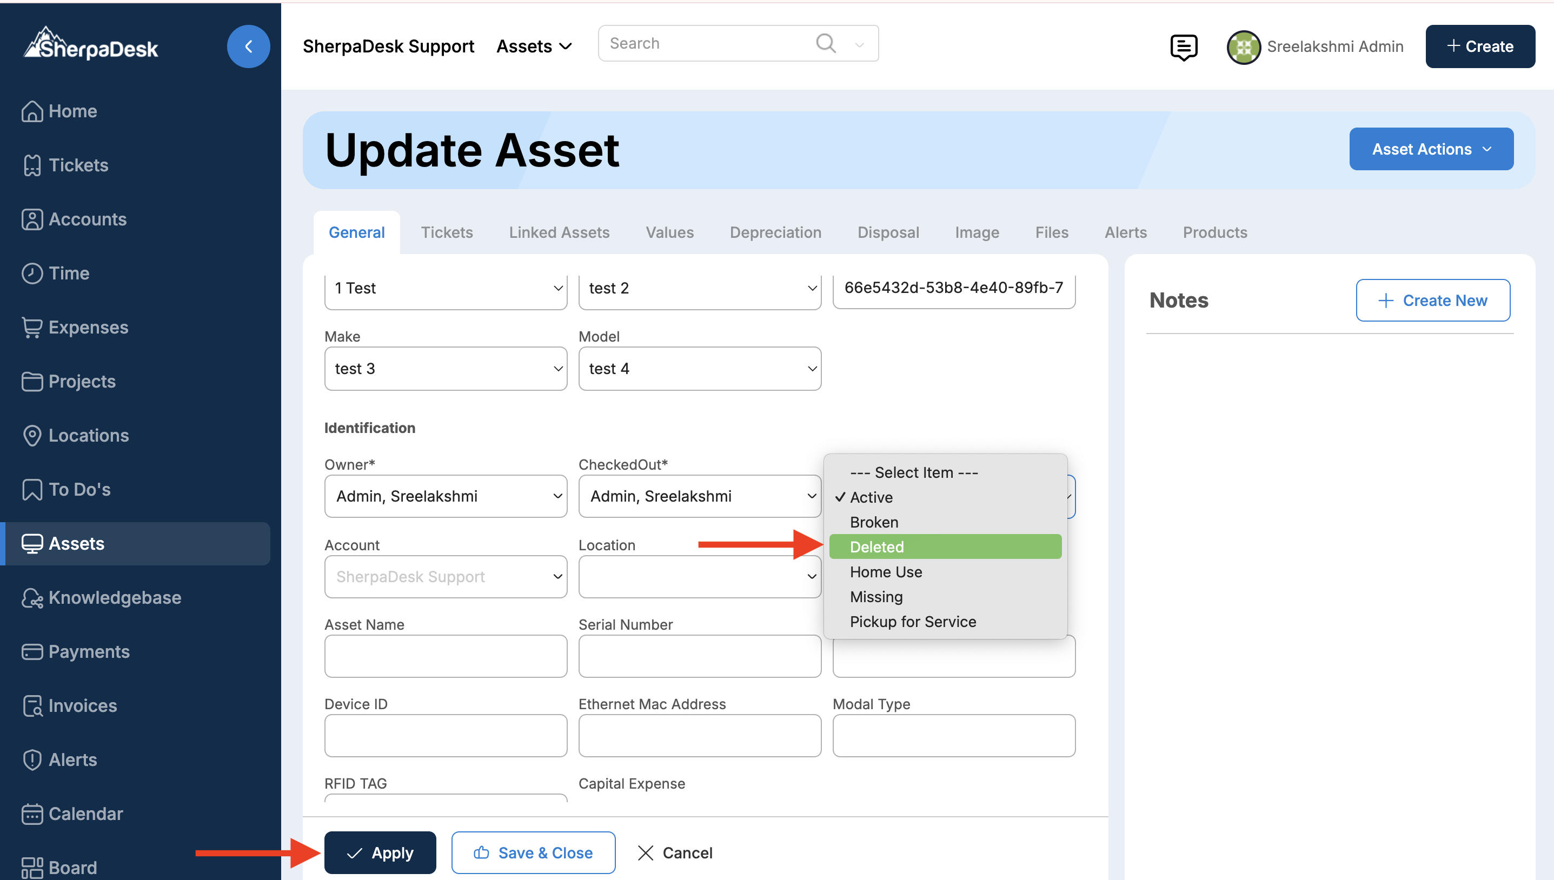This screenshot has height=880, width=1554.
Task: Go to Knowledgebase in sidebar
Action: (x=114, y=598)
